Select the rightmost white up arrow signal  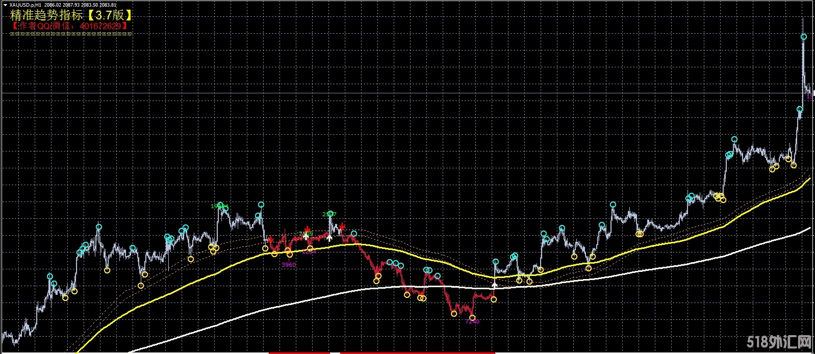click(494, 285)
